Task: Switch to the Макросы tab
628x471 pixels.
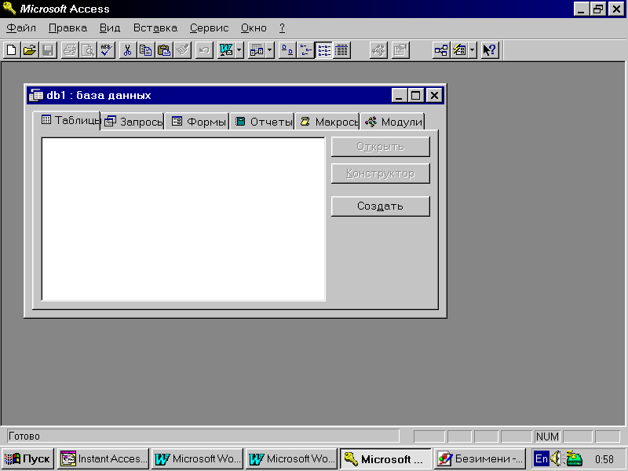Action: click(327, 122)
